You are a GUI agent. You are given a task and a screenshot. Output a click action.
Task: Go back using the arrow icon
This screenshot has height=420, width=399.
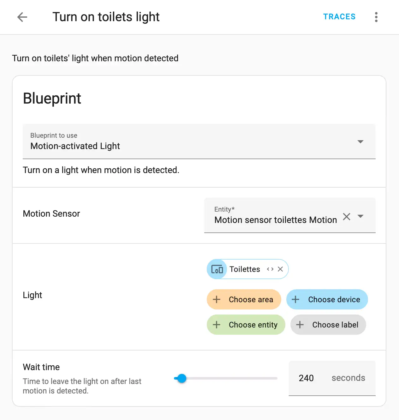point(22,17)
